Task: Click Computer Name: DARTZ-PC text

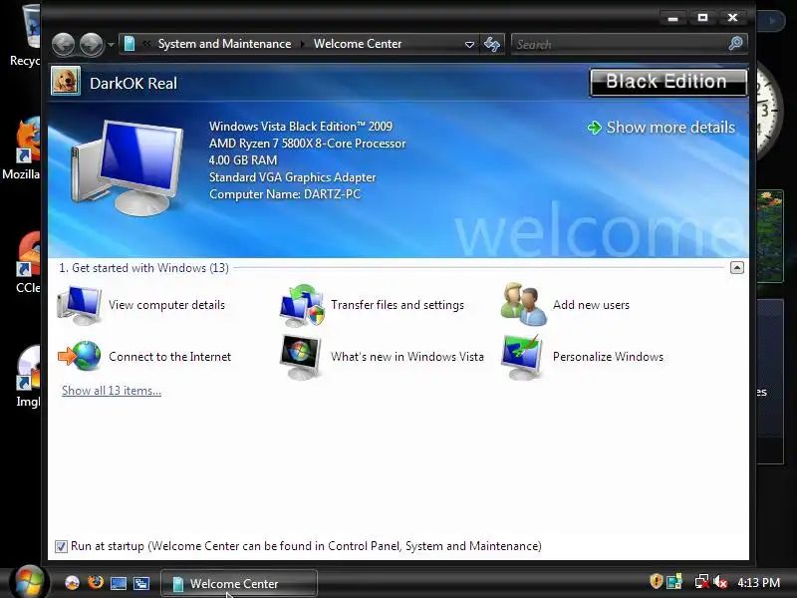Action: coord(285,194)
